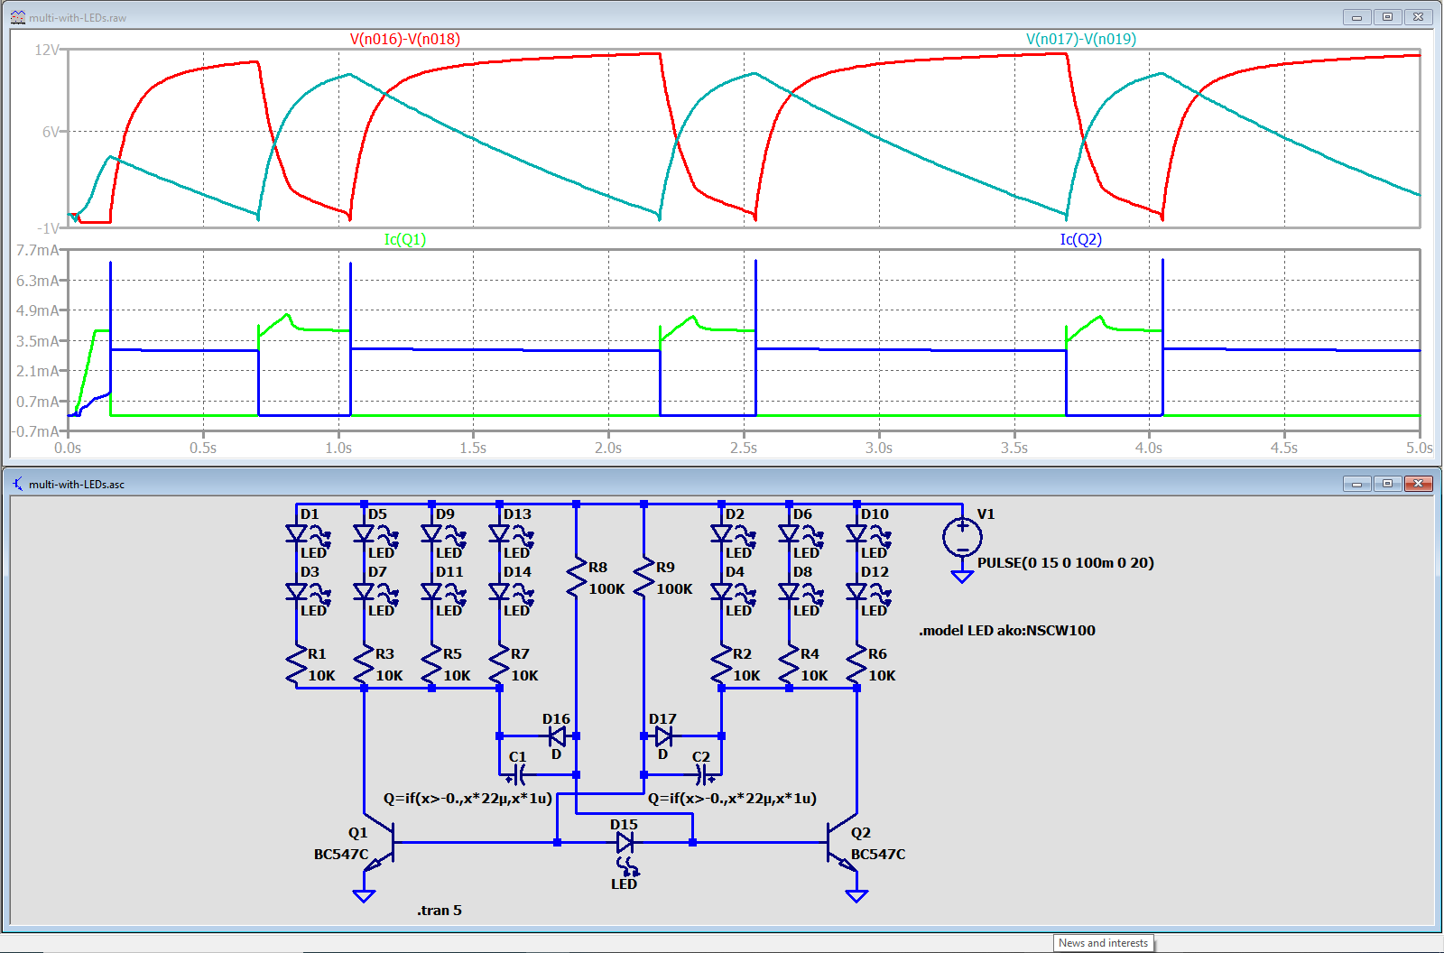Click resistor R9 100K symbol

(644, 578)
